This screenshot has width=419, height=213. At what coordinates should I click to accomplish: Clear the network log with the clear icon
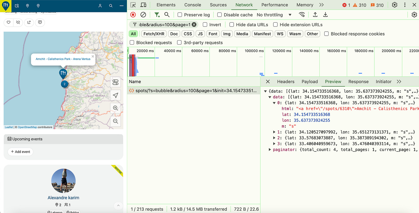point(143,15)
